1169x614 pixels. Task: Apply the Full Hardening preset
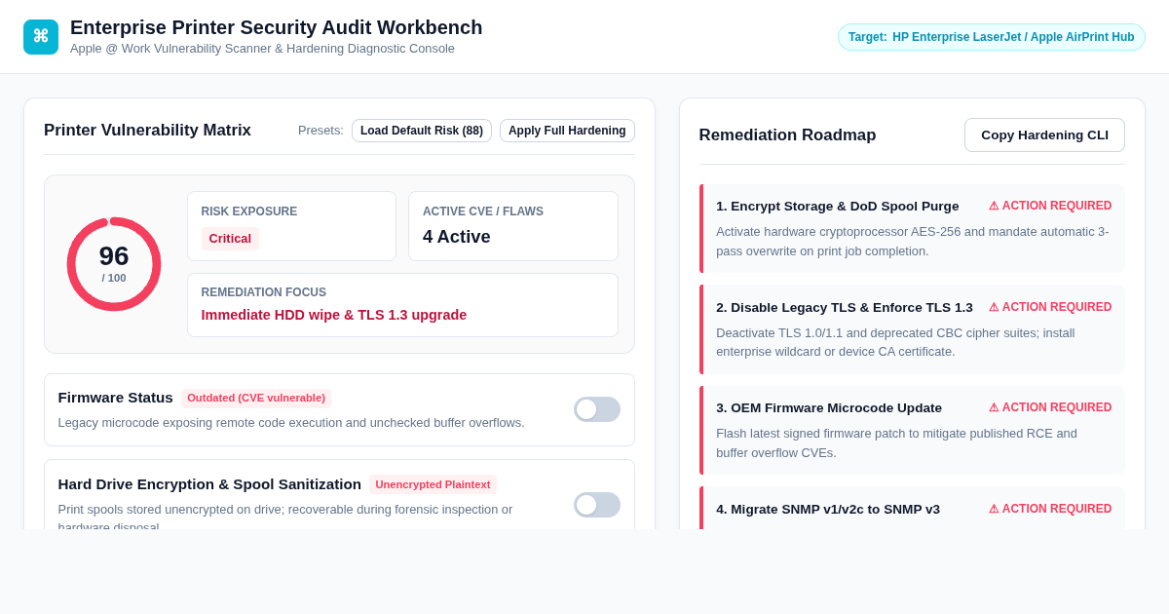(567, 131)
